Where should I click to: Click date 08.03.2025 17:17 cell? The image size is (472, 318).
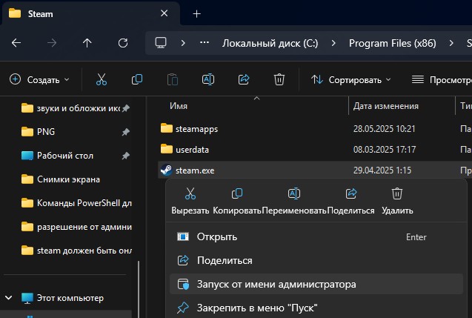(x=385, y=150)
